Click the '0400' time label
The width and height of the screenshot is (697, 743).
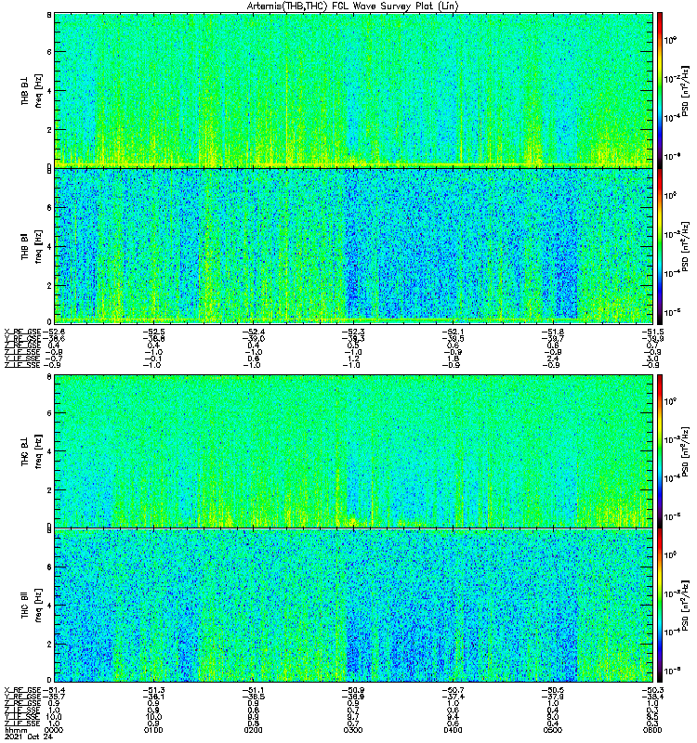(453, 730)
